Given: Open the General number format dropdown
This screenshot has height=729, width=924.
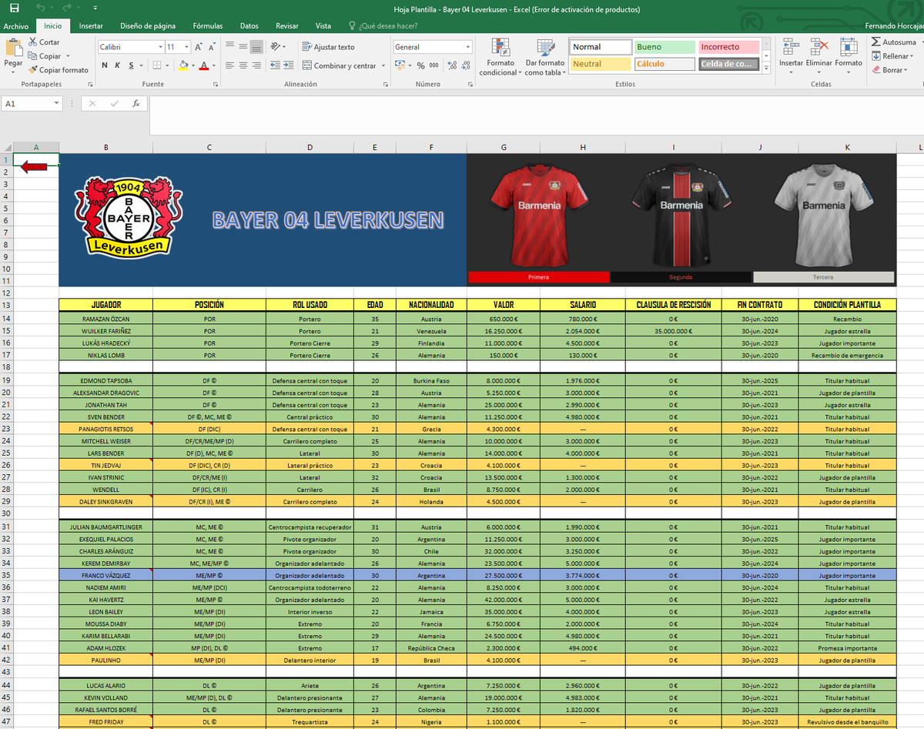Looking at the screenshot, I should coord(467,47).
